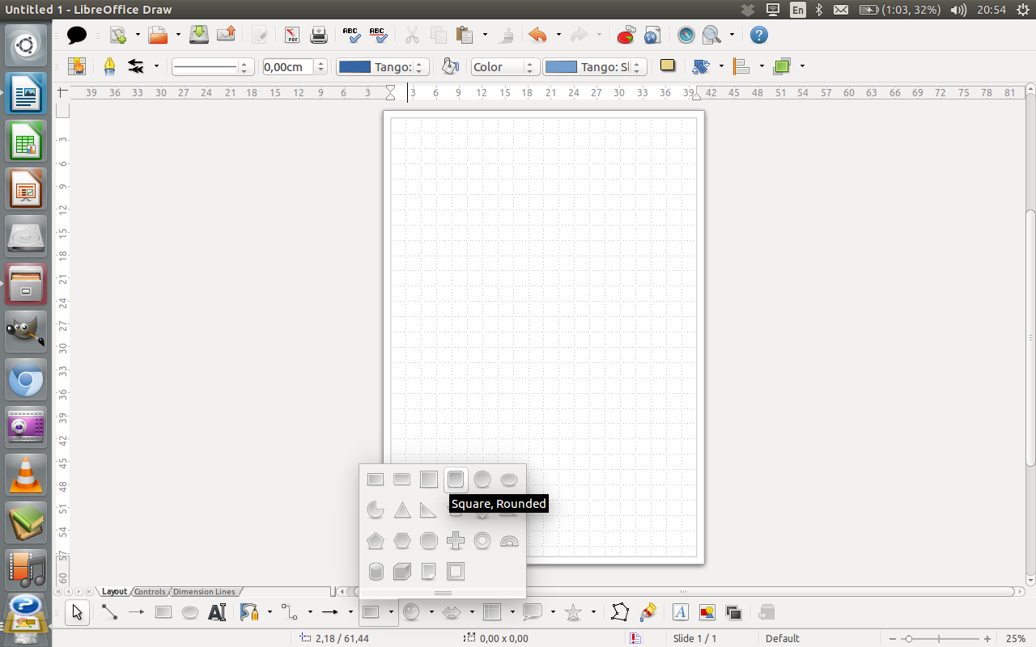
Task: Toggle Points edit mode
Action: tap(620, 613)
